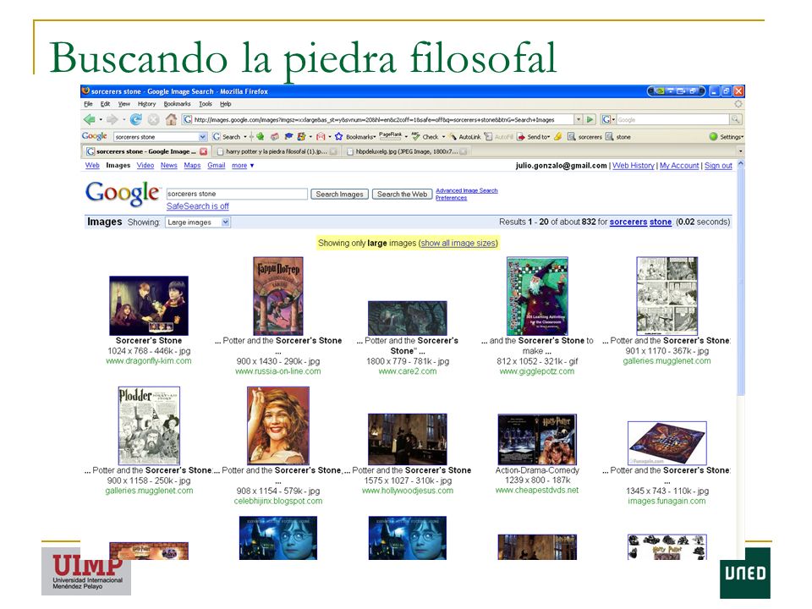Open the list all tabs dropdown arrow
Viewport: 812px width, 609px height.
[740, 151]
